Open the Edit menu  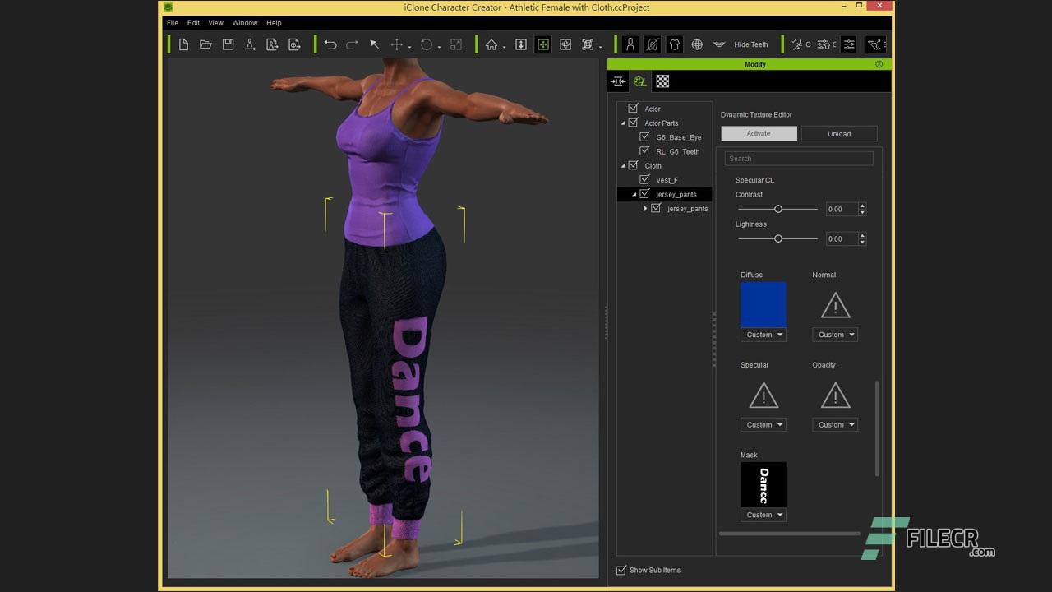coord(193,22)
